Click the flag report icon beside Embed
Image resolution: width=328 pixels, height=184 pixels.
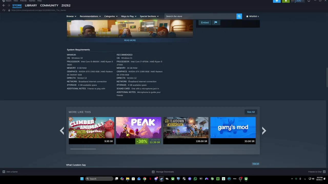point(216,22)
